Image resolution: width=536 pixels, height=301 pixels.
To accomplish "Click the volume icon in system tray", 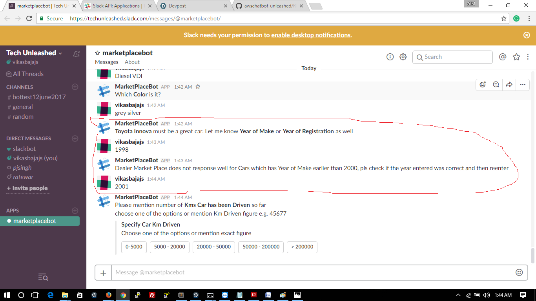I will click(487, 295).
